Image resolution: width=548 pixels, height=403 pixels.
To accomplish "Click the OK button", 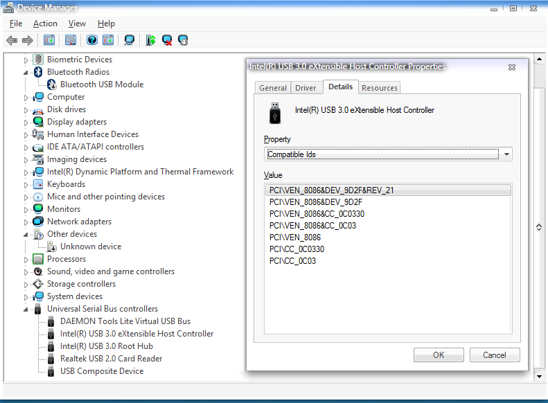I will [x=439, y=355].
